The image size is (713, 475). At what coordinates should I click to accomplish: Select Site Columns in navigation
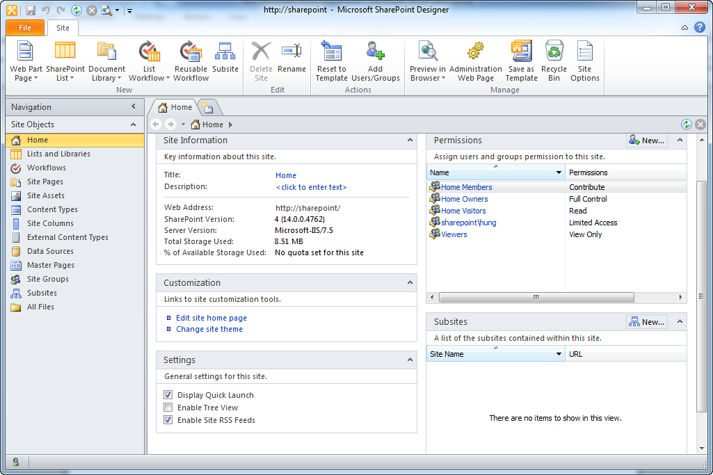[x=74, y=224]
